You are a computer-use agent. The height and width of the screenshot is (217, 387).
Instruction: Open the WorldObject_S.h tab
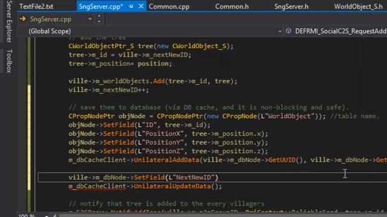(x=359, y=7)
